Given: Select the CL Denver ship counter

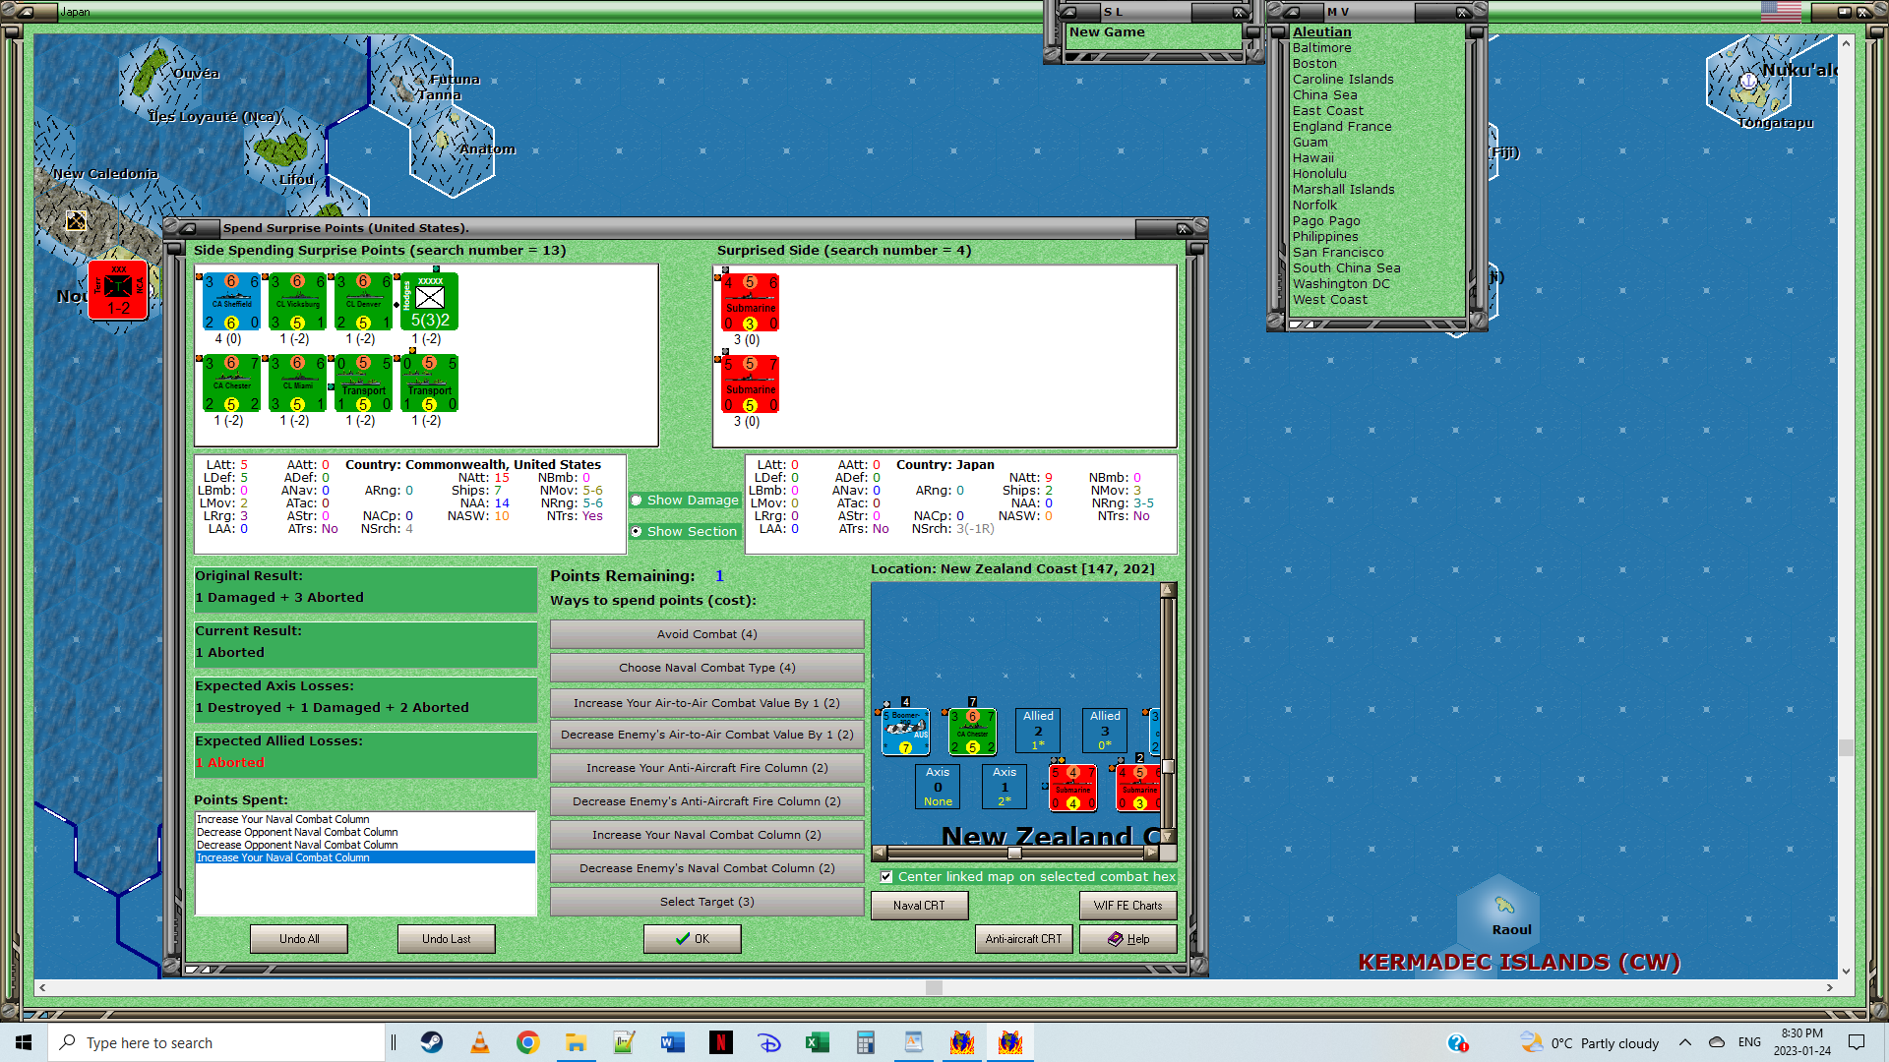Looking at the screenshot, I should point(363,302).
